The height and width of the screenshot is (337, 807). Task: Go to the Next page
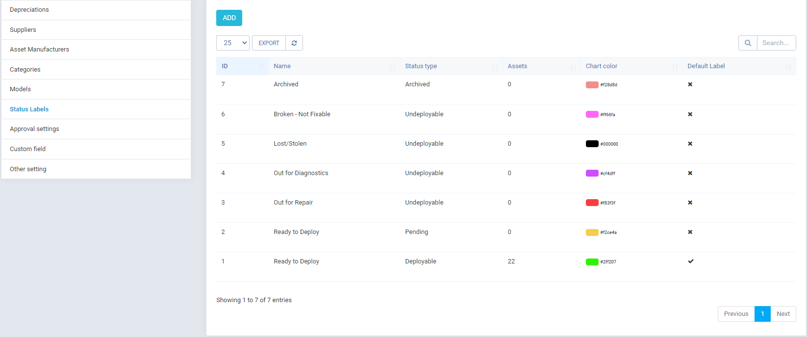click(x=783, y=314)
